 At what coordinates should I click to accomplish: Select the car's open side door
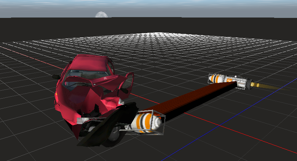click(x=128, y=81)
